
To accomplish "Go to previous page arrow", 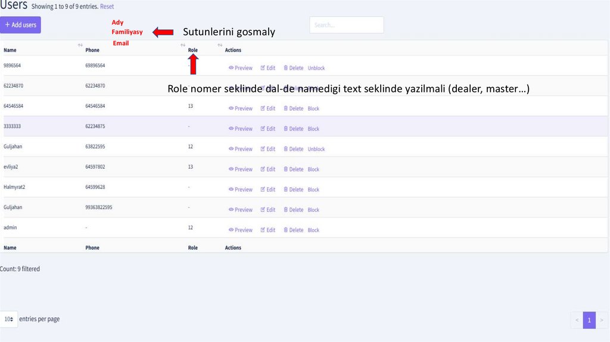I will click(577, 320).
